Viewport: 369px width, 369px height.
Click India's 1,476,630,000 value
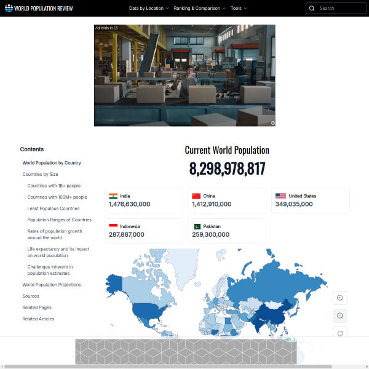coord(129,204)
